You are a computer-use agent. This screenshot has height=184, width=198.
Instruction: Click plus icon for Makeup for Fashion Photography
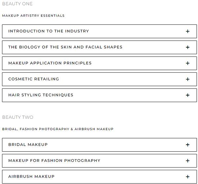coord(187,161)
